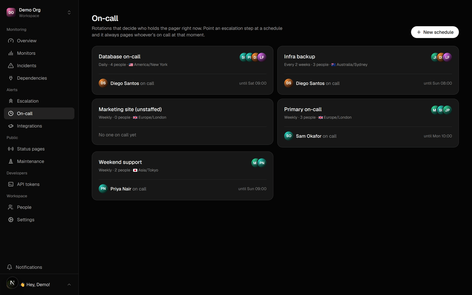Click the Incidents warning triangle icon
Viewport: 472px width, 295px height.
coord(11,65)
